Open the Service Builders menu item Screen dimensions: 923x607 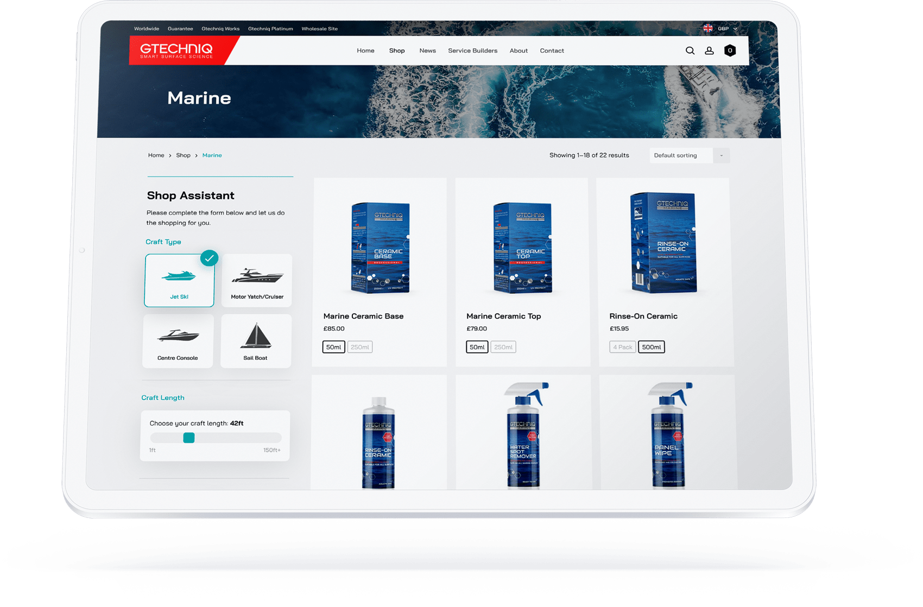tap(472, 50)
